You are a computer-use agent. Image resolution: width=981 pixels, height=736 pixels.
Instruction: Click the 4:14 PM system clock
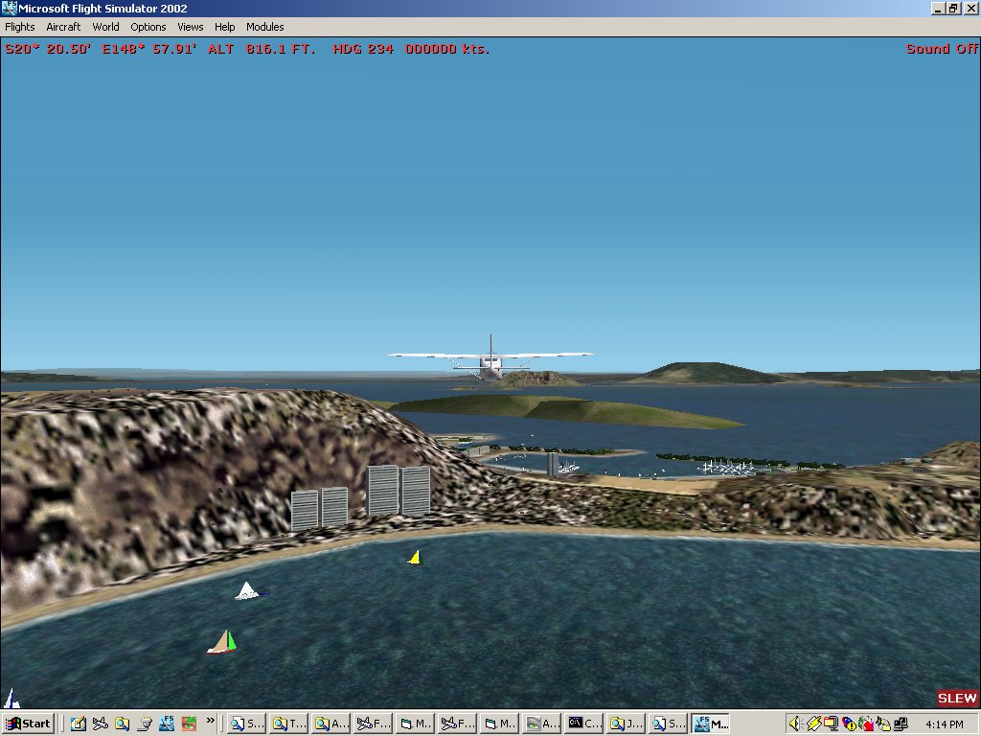(x=945, y=724)
